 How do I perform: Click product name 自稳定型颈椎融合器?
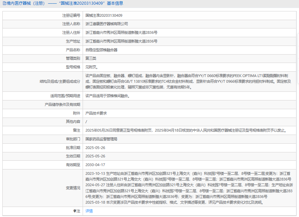click(x=101, y=50)
